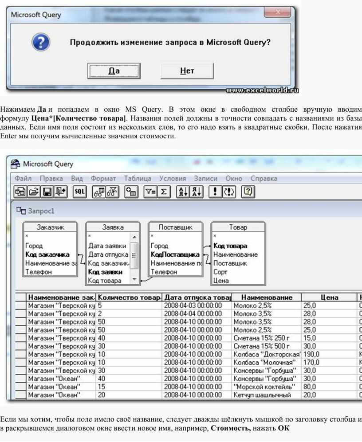Image resolution: width=362 pixels, height=442 pixels.
Task: Click the Наименование column header
Action: click(x=267, y=297)
